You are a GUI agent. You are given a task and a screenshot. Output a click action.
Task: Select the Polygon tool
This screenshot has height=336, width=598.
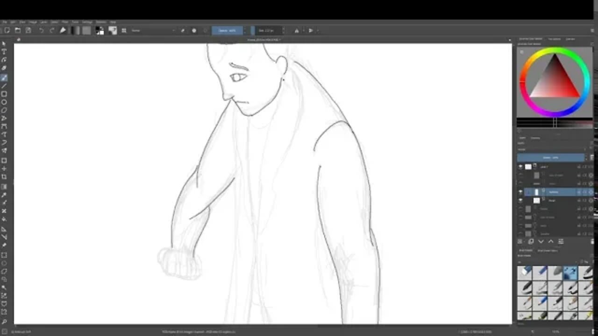(4, 110)
